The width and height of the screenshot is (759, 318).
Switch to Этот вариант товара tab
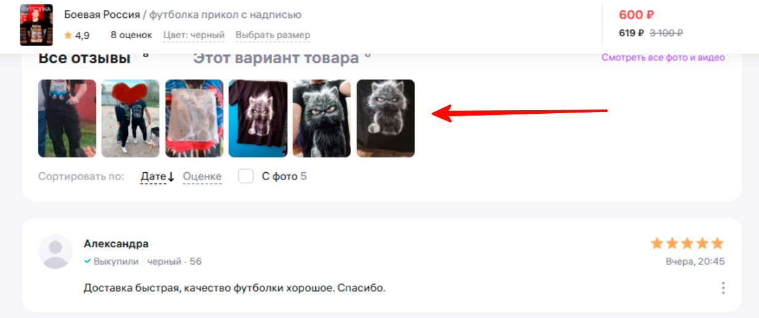[x=276, y=59]
